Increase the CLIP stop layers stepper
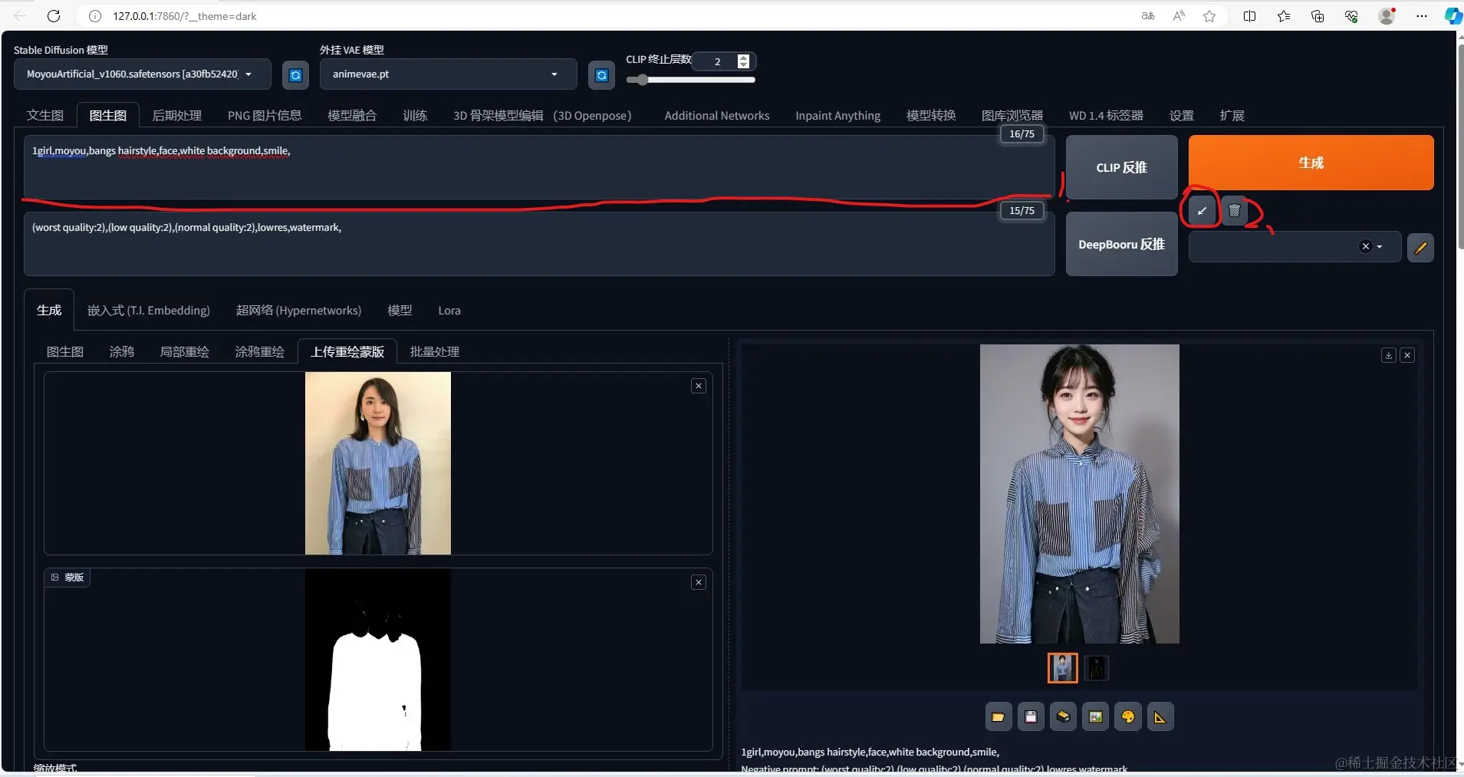The width and height of the screenshot is (1464, 777). 743,58
